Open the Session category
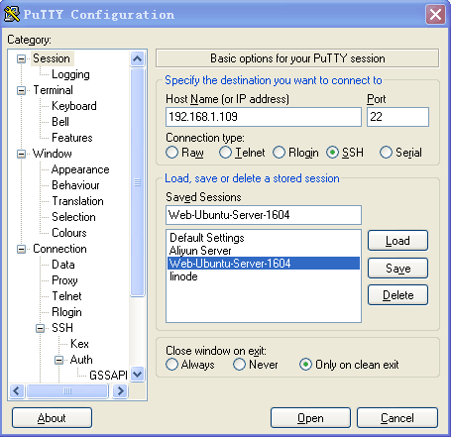 [x=52, y=58]
